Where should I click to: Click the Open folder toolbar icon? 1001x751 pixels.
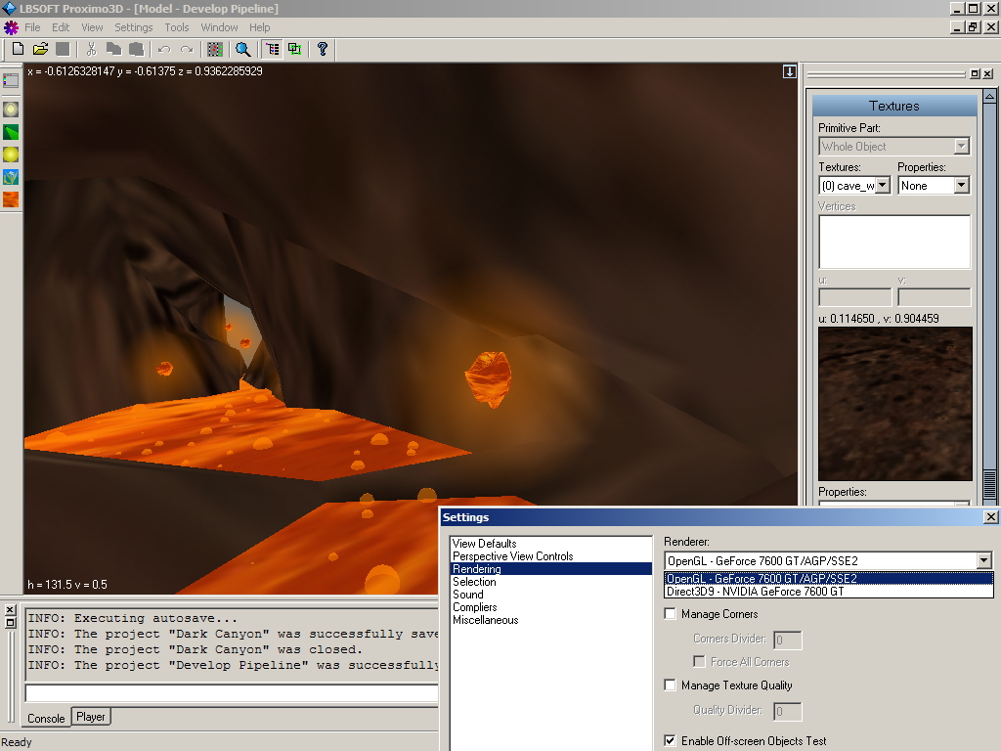[x=40, y=49]
